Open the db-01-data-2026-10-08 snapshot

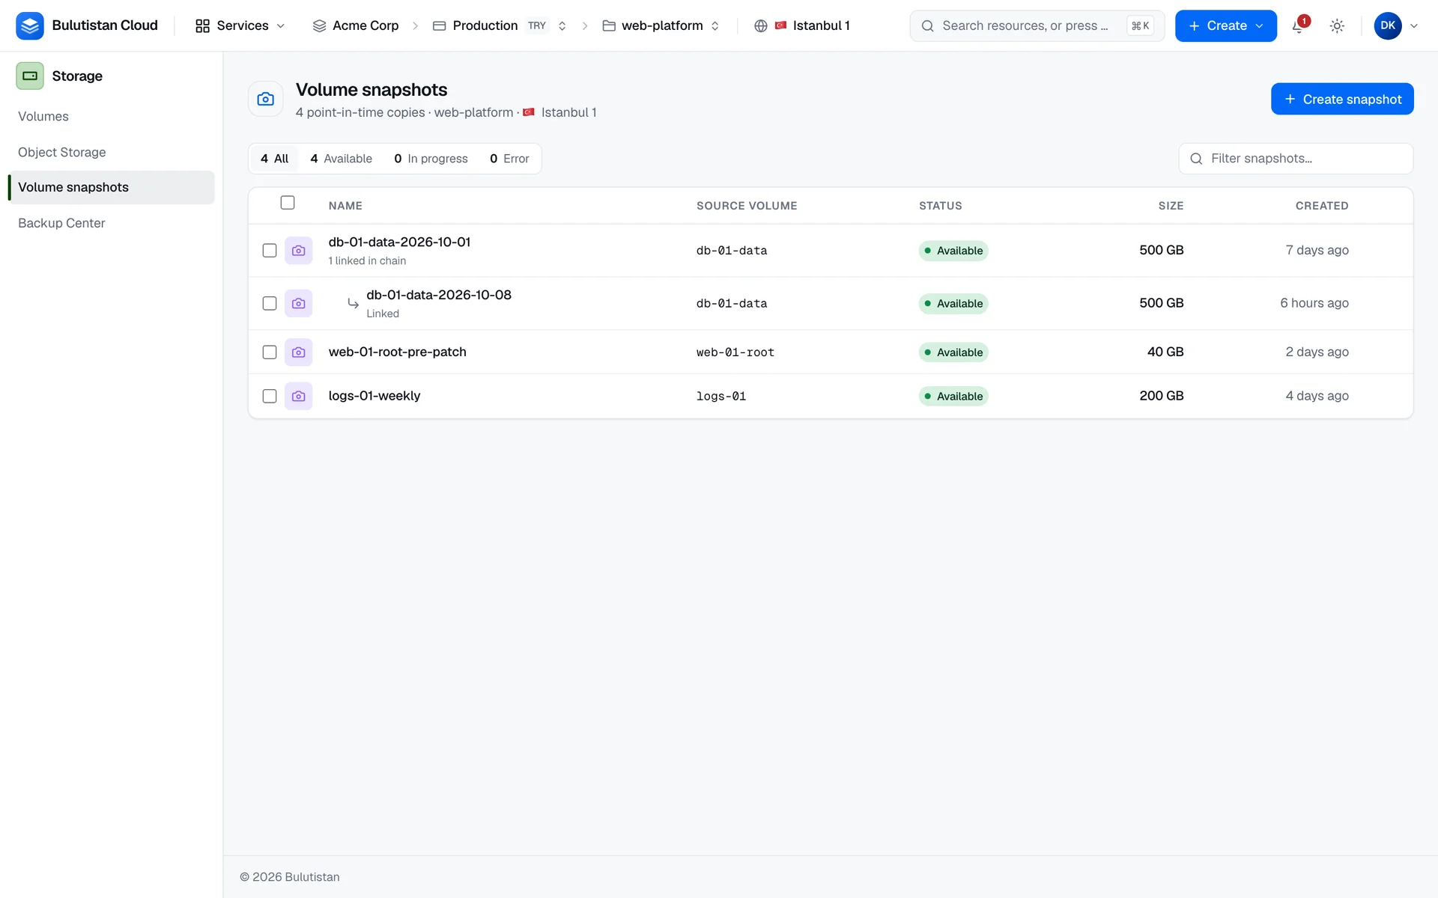pyautogui.click(x=439, y=295)
